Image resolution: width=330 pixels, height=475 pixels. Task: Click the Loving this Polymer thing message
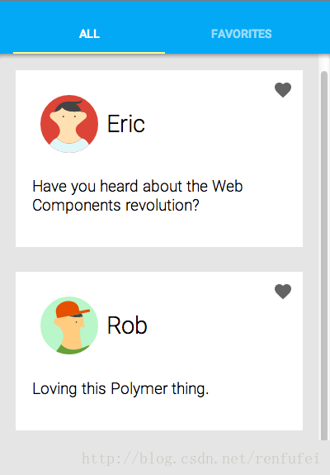tap(120, 388)
